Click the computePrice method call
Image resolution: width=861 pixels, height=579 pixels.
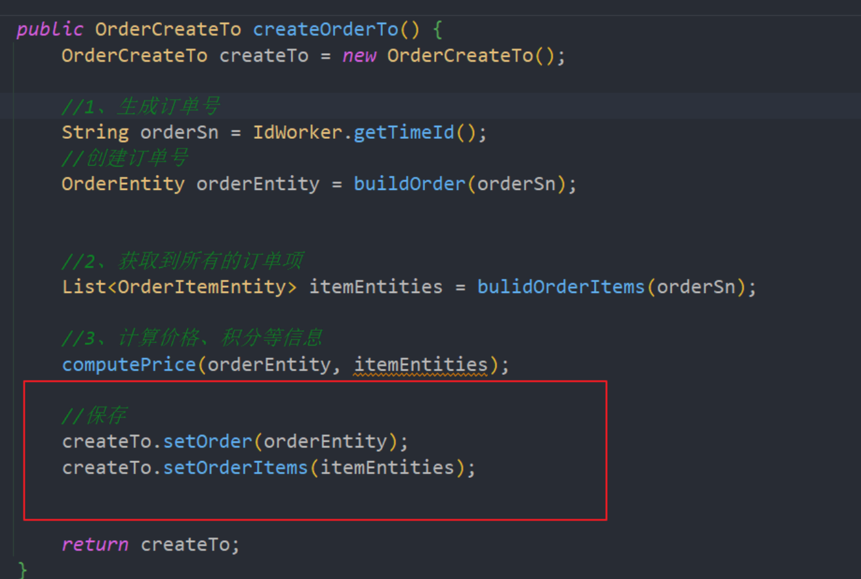(x=129, y=364)
